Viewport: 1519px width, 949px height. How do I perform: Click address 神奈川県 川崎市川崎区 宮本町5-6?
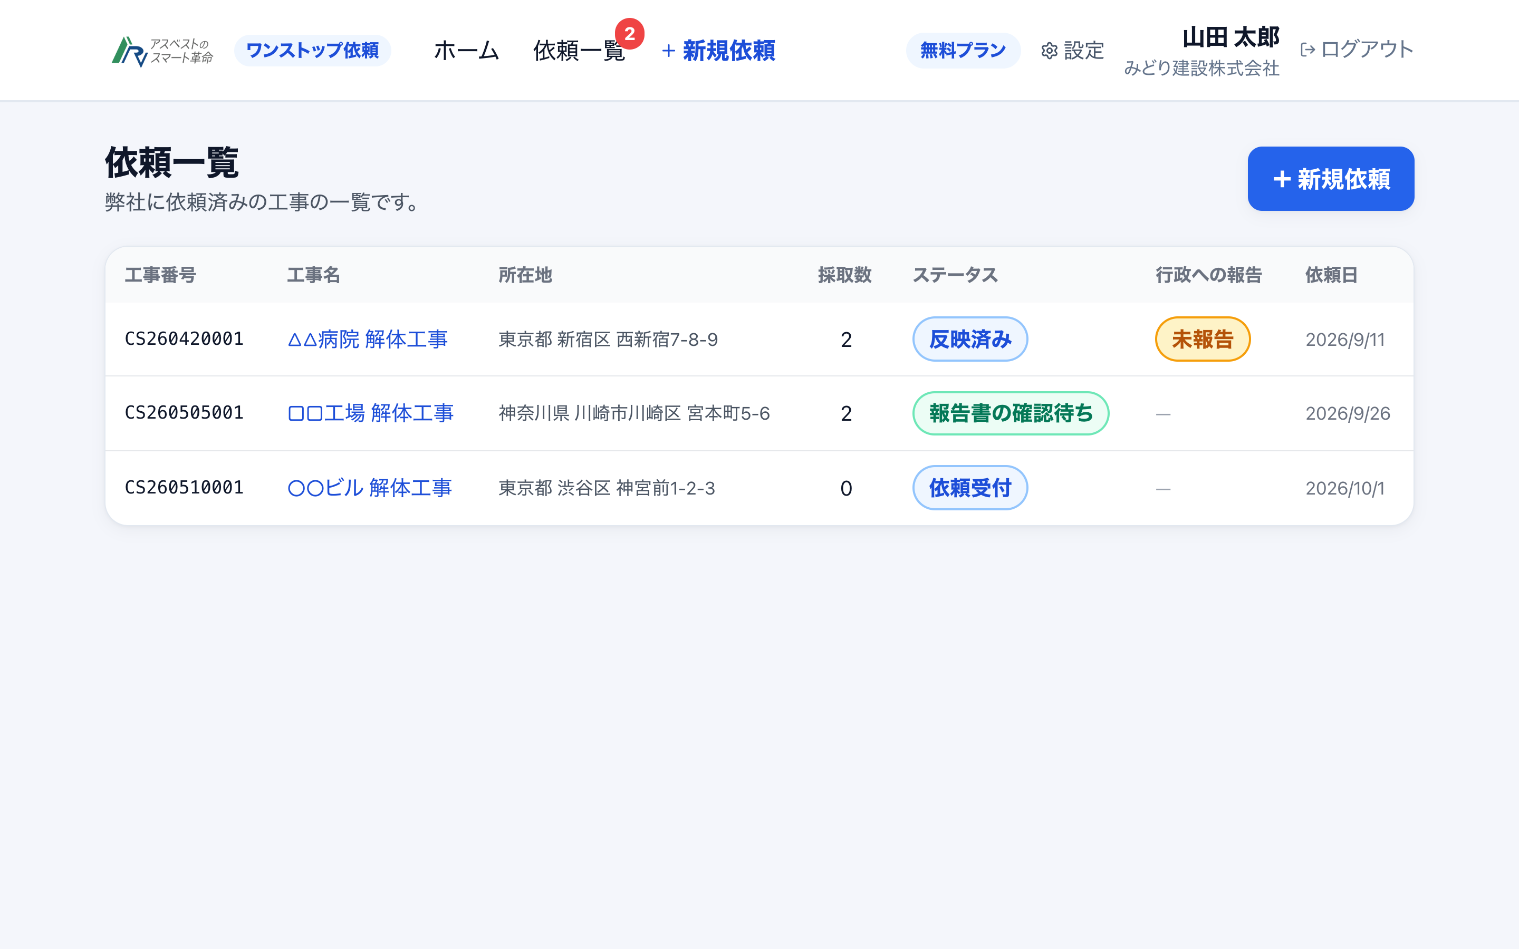pyautogui.click(x=634, y=413)
